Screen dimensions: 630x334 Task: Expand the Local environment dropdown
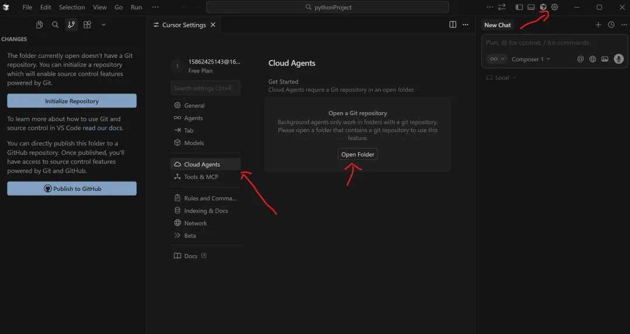pyautogui.click(x=502, y=78)
